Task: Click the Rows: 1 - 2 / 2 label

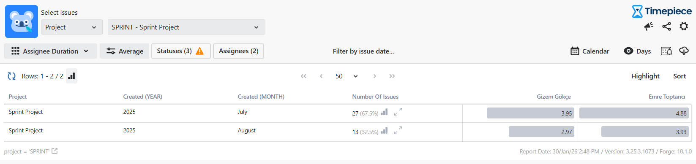Action: tap(42, 76)
